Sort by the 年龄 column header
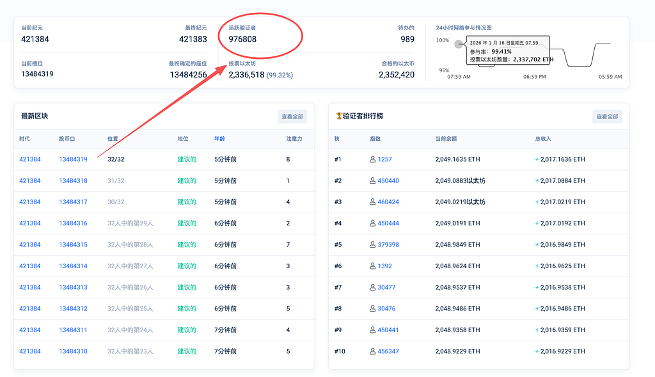Image resolution: width=655 pixels, height=377 pixels. (x=220, y=138)
